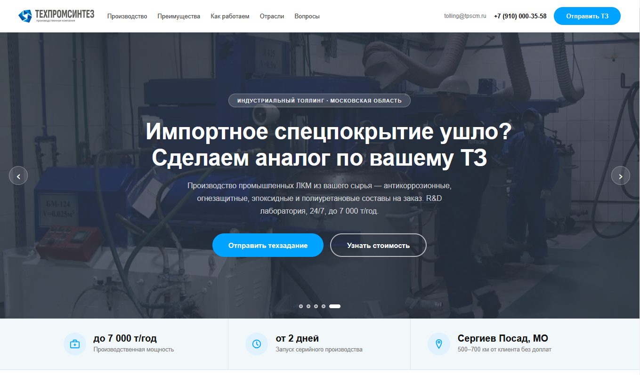Screen dimensions: 640x375
Task: Select the third carousel dot
Action: (316, 306)
